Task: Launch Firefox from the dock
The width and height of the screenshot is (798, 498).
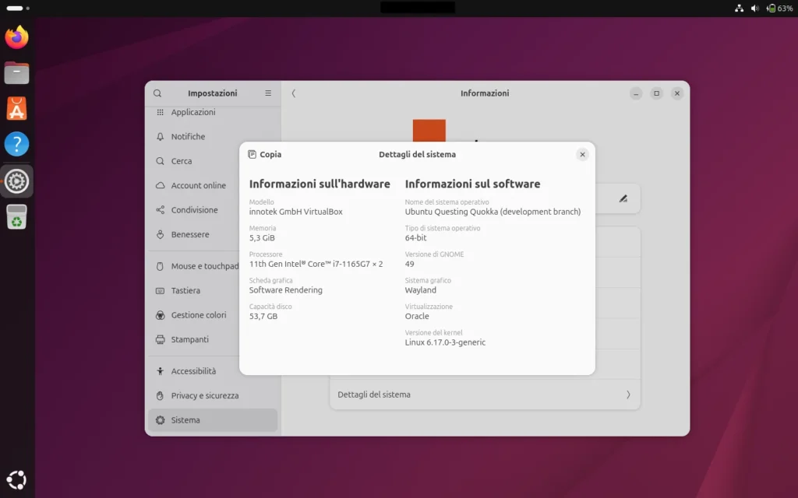Action: coord(16,37)
